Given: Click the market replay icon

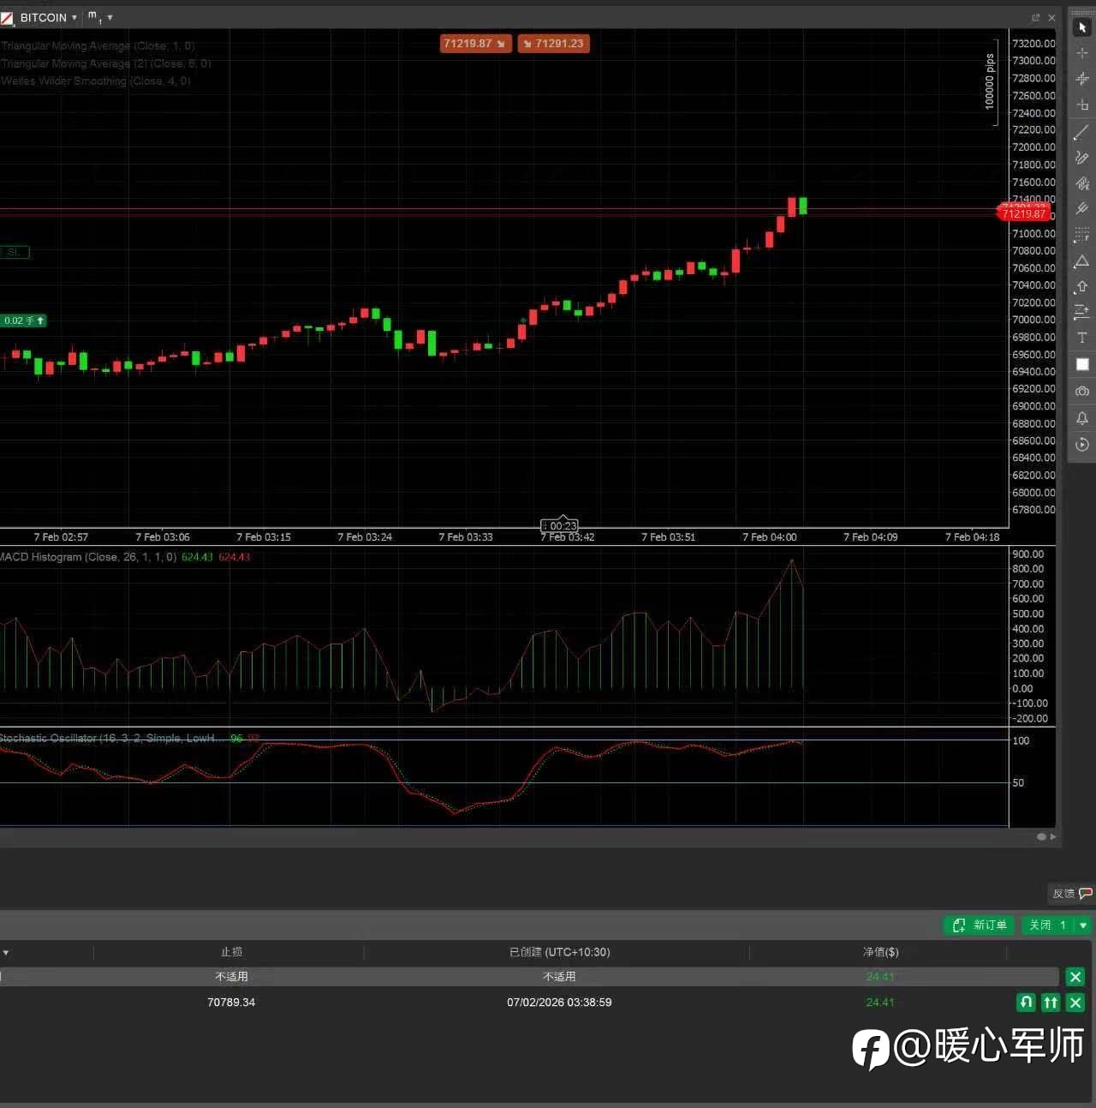Looking at the screenshot, I should pos(1081,444).
